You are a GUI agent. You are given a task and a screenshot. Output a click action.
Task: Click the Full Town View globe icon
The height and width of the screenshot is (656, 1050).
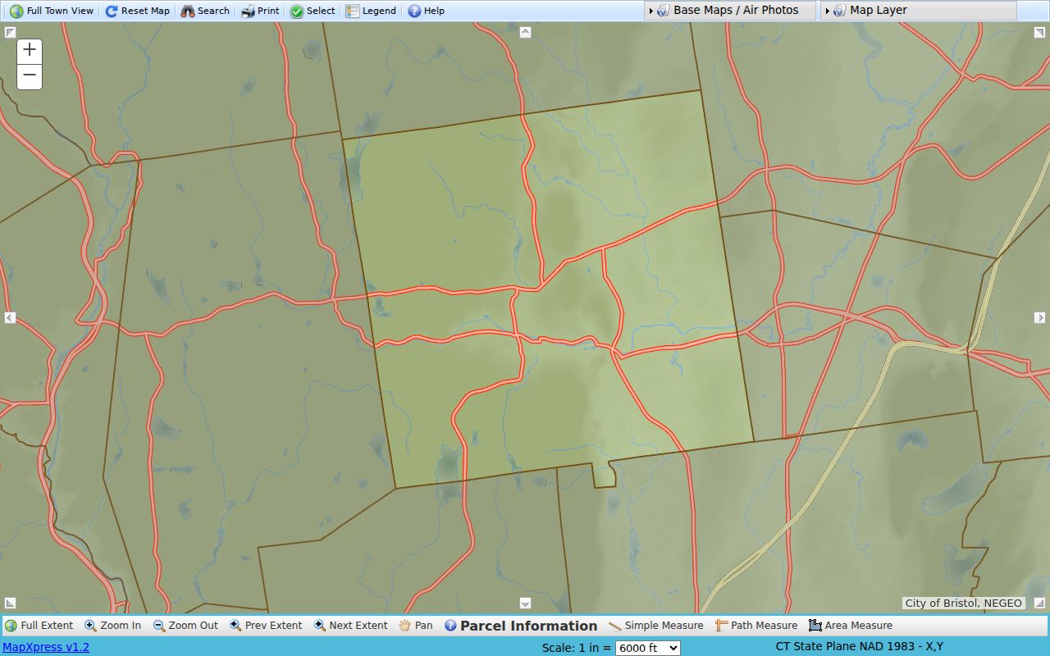16,11
